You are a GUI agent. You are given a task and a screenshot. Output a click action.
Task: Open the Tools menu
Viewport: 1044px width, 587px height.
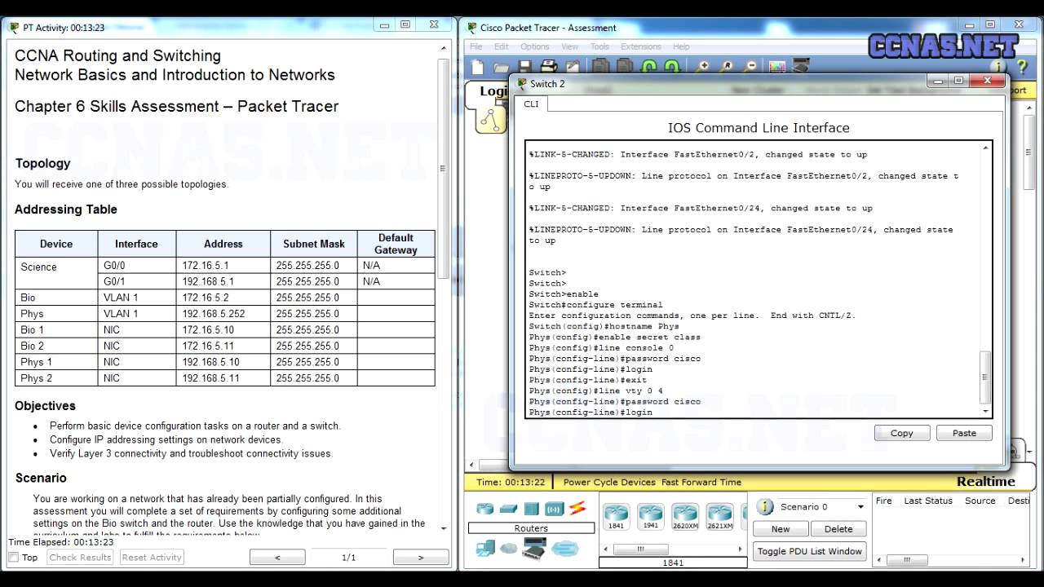tap(599, 46)
